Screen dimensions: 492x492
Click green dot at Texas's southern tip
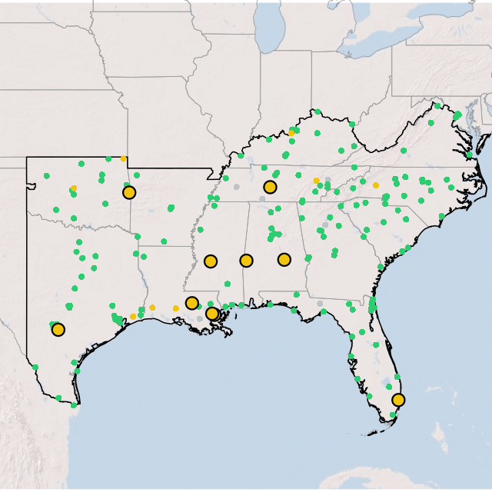pos(74,405)
